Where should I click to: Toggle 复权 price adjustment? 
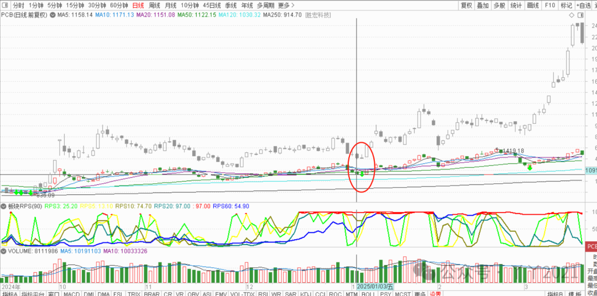[x=467, y=6]
